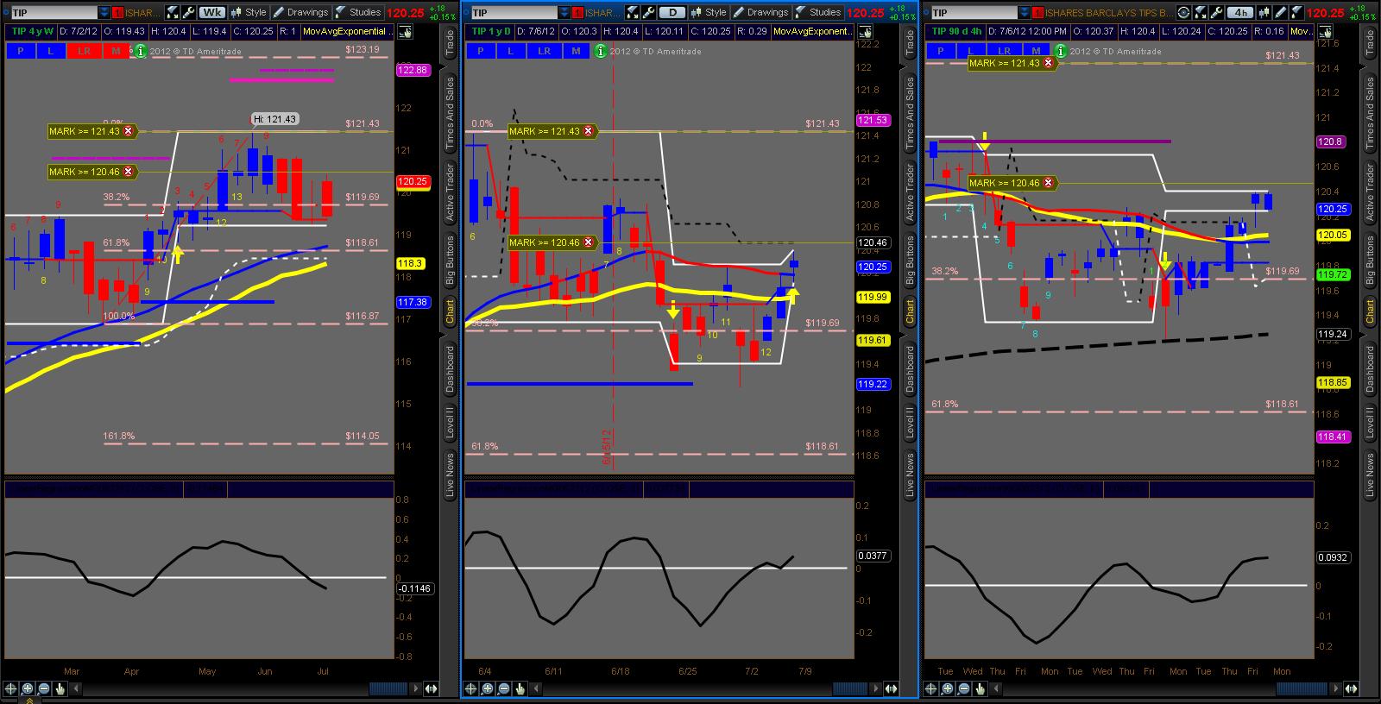The height and width of the screenshot is (704, 1381).
Task: Toggle the red LR button in weekly chart
Action: tap(84, 51)
